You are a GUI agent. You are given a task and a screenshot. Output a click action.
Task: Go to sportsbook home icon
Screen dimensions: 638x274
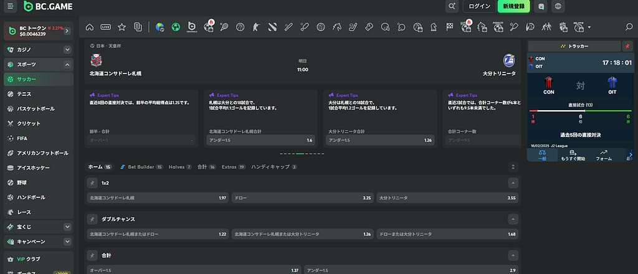tap(90, 27)
